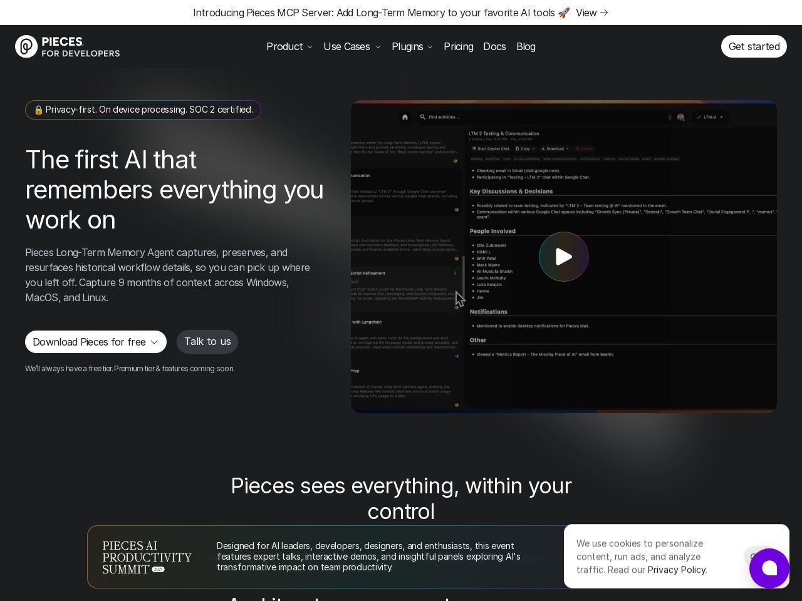802x601 pixels.
Task: Open the Docs page
Action: pyautogui.click(x=494, y=46)
